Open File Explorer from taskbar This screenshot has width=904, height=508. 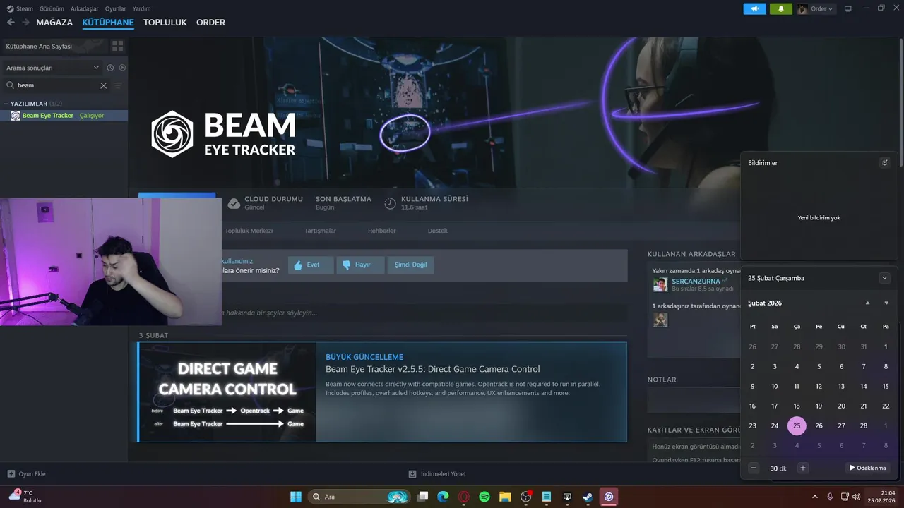click(x=505, y=497)
